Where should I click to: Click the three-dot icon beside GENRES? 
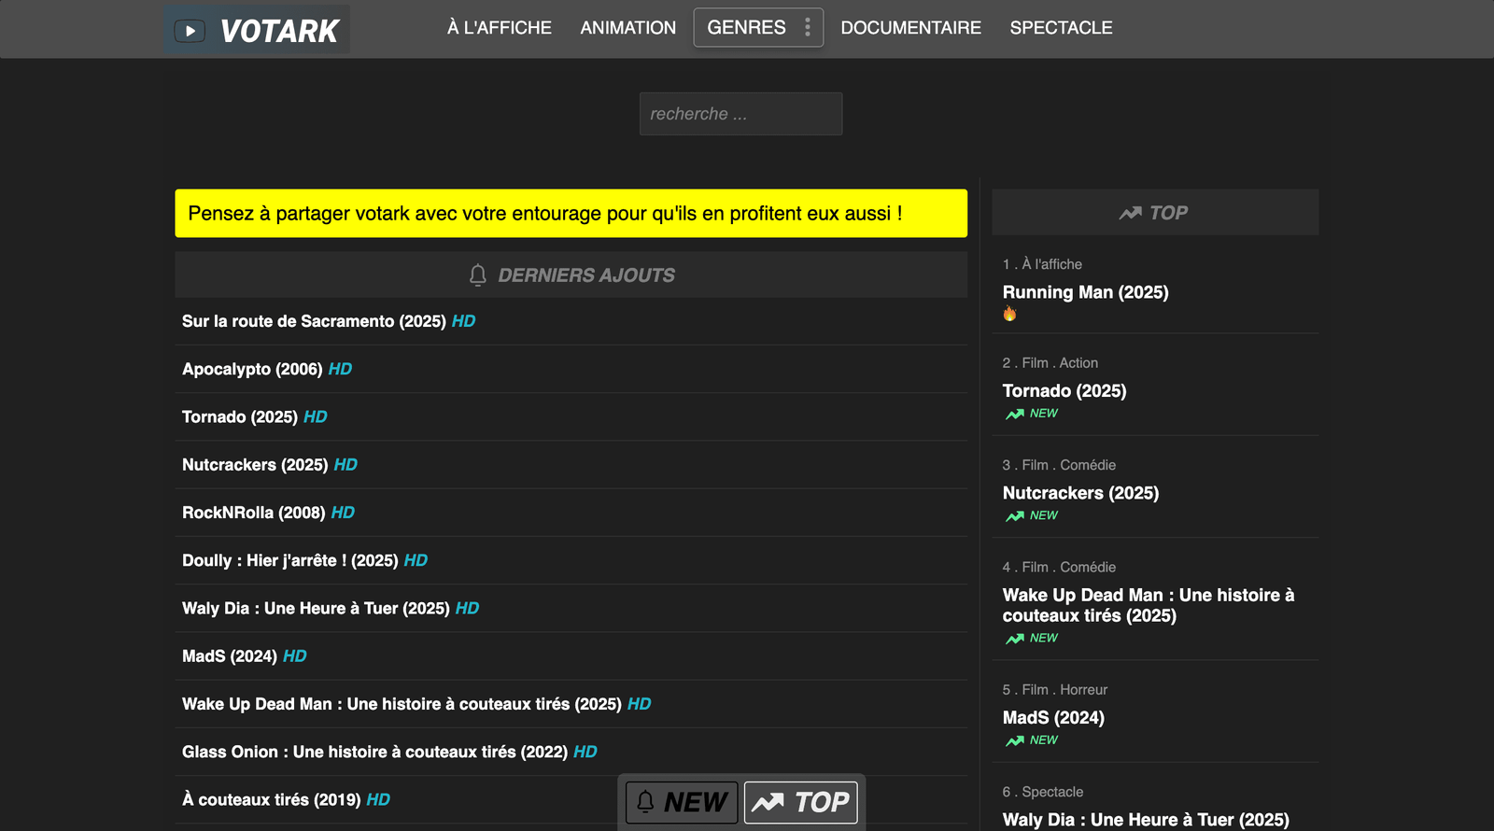(x=808, y=28)
